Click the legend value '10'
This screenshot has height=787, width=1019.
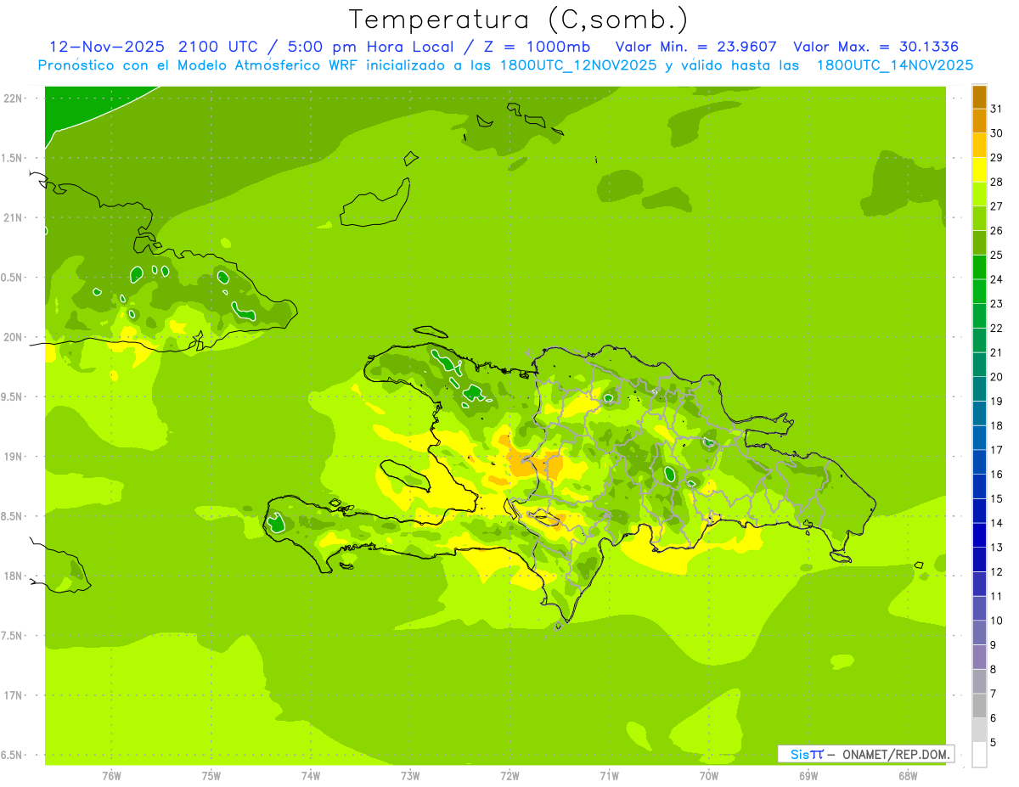[x=997, y=621]
